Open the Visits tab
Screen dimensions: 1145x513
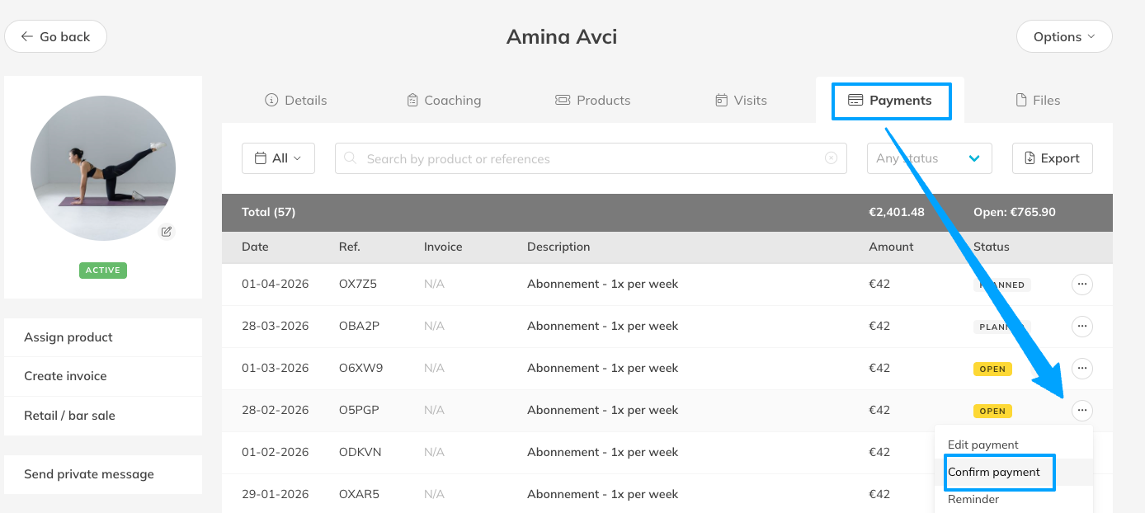point(740,101)
